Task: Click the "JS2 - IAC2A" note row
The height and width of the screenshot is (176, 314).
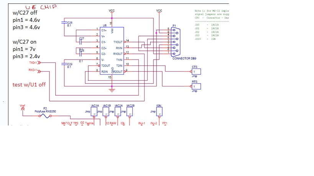Action: pos(207,32)
